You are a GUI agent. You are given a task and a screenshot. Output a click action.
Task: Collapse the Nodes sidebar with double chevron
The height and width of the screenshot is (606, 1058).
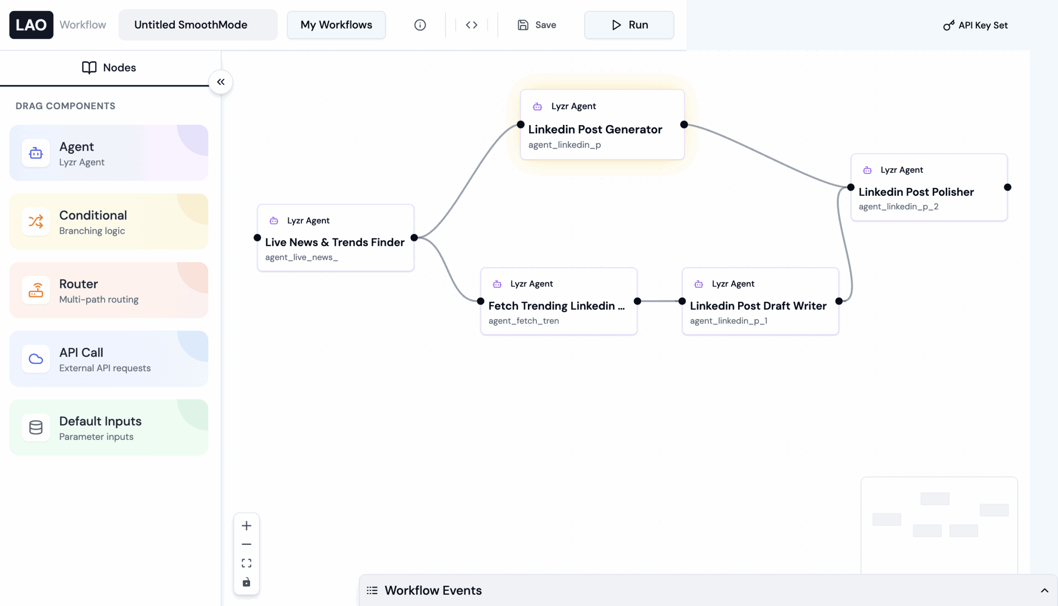pyautogui.click(x=221, y=82)
